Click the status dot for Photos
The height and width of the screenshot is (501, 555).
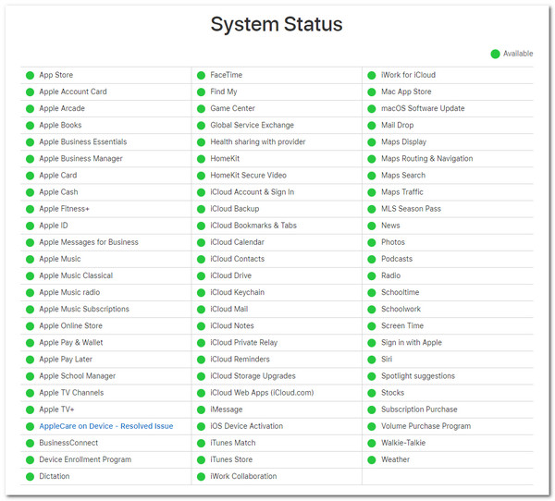coord(372,243)
